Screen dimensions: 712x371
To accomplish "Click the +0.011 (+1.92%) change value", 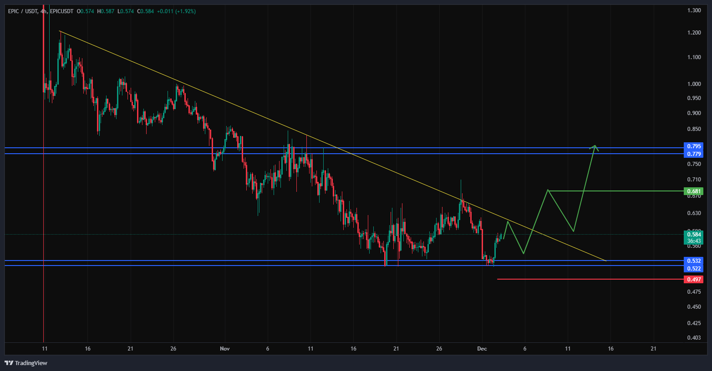I will coord(176,11).
